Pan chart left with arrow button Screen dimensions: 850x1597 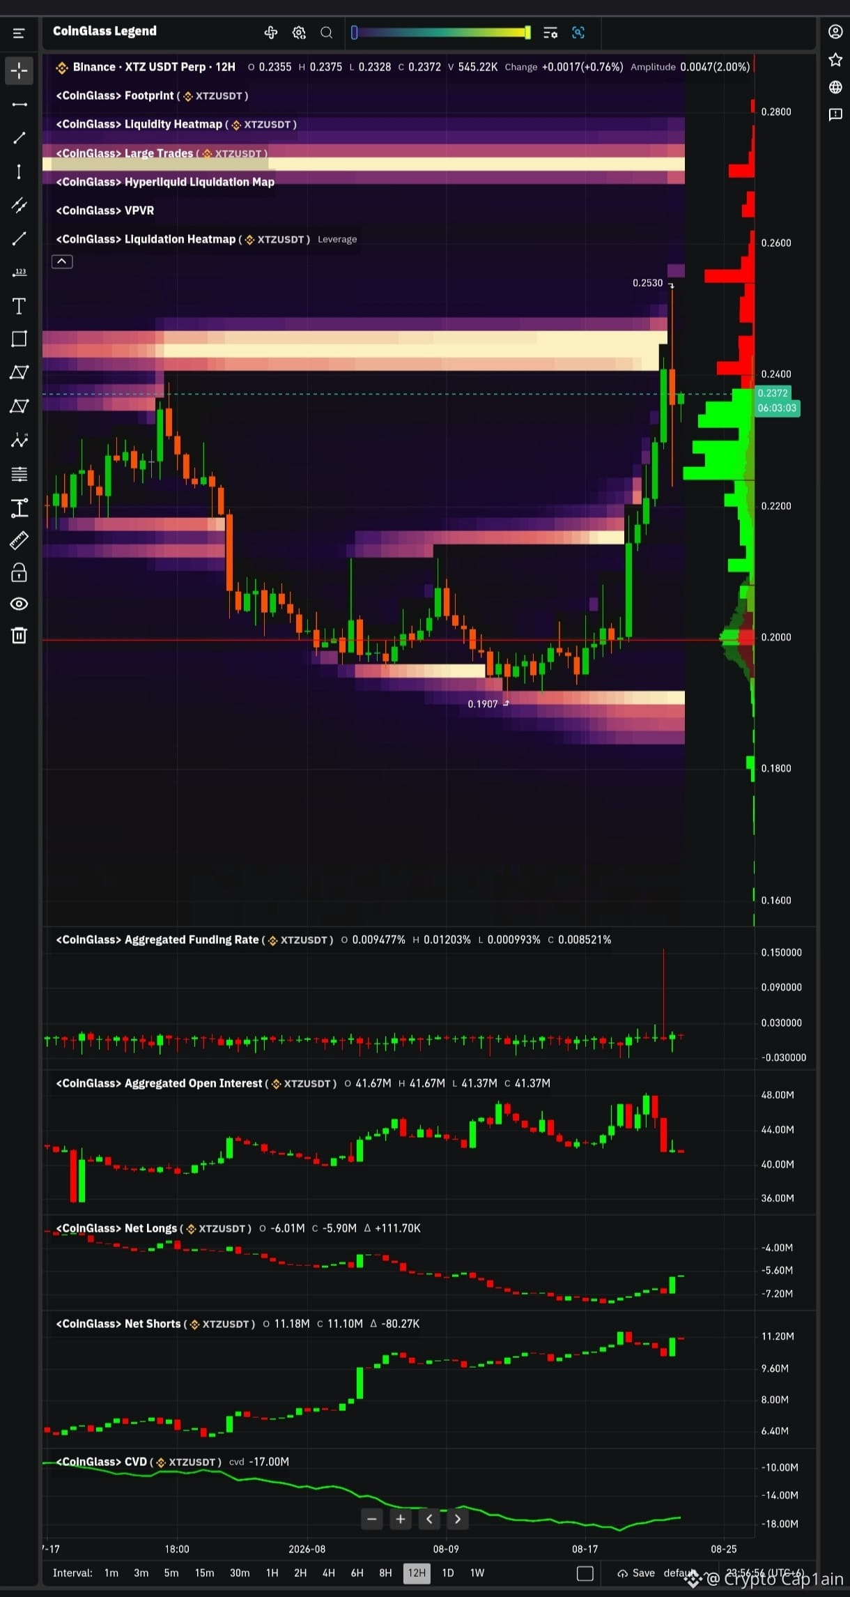coord(429,1519)
